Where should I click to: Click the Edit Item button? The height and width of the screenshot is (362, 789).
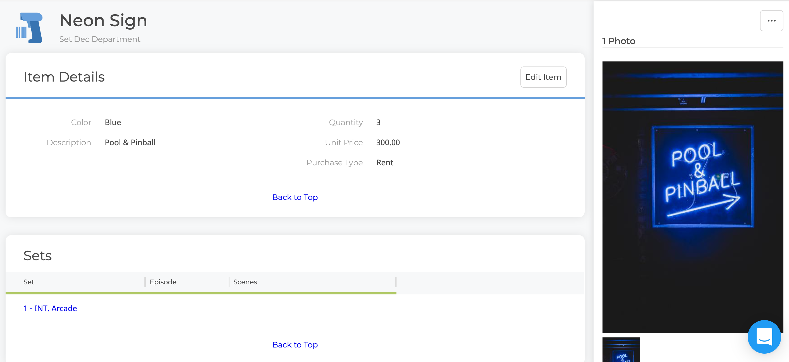pos(543,77)
